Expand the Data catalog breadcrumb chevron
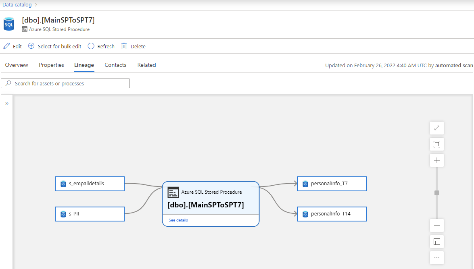This screenshot has width=474, height=269. [x=35, y=4]
